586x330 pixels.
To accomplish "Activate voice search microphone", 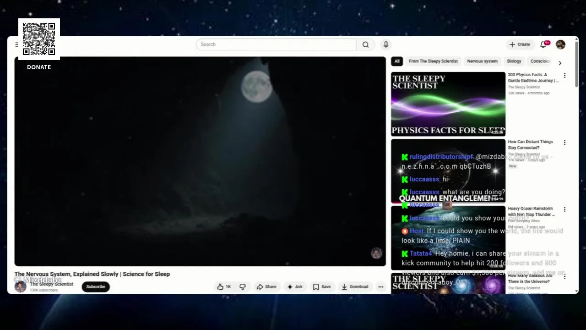I will point(386,44).
